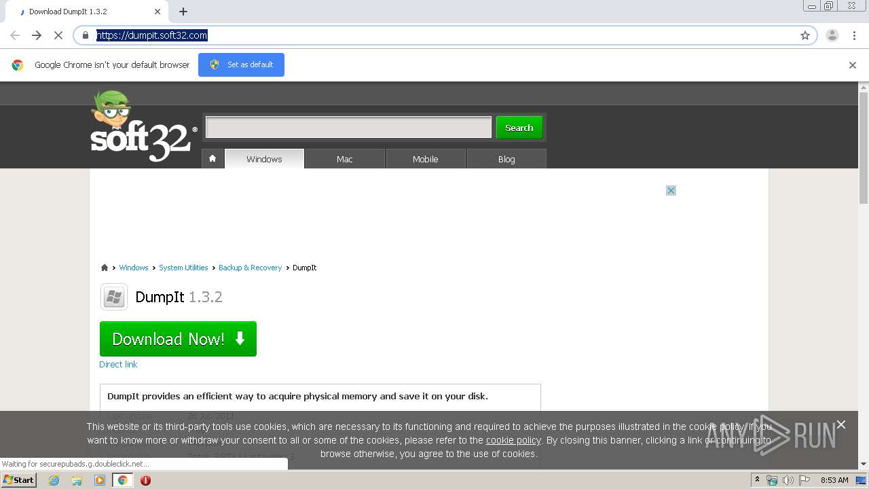This screenshot has width=869, height=489.
Task: Bookmark this page with the star
Action: pyautogui.click(x=805, y=35)
